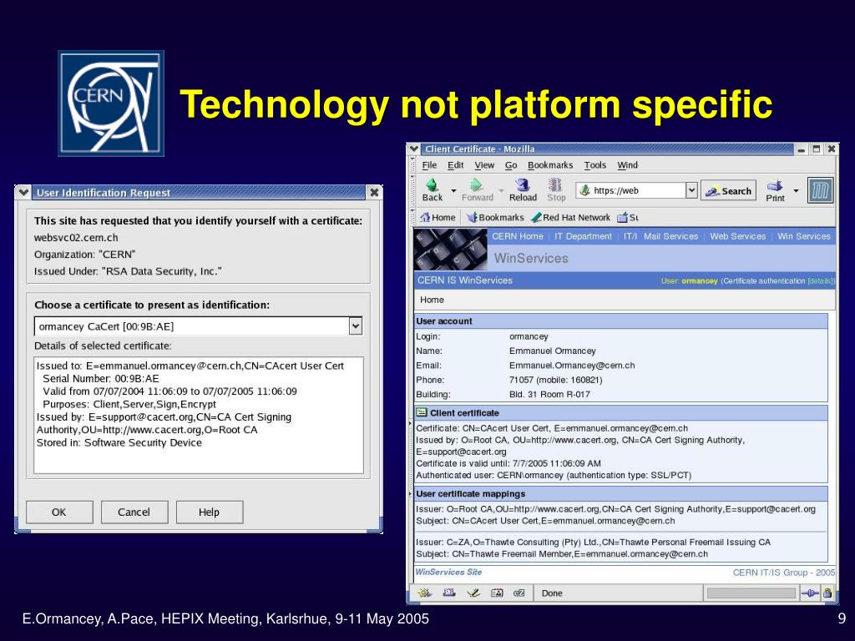The height and width of the screenshot is (641, 855).
Task: Open the Print options dropdown arrow
Action: (796, 190)
